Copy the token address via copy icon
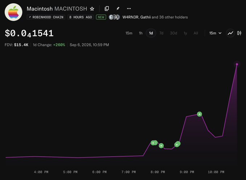The height and width of the screenshot is (180, 246). 107,9
